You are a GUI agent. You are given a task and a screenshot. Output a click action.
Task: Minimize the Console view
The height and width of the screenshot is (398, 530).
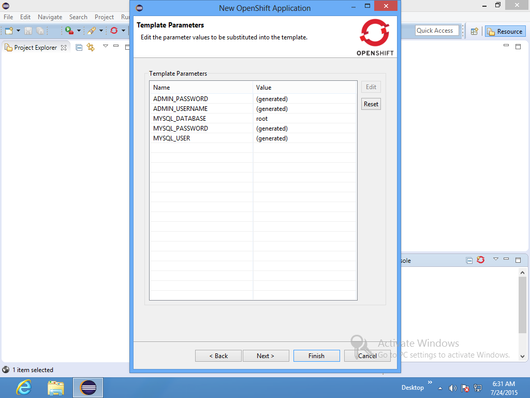tap(506, 259)
